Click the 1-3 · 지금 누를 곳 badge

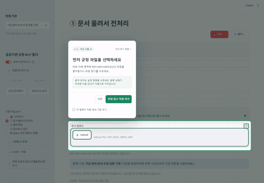(83, 49)
